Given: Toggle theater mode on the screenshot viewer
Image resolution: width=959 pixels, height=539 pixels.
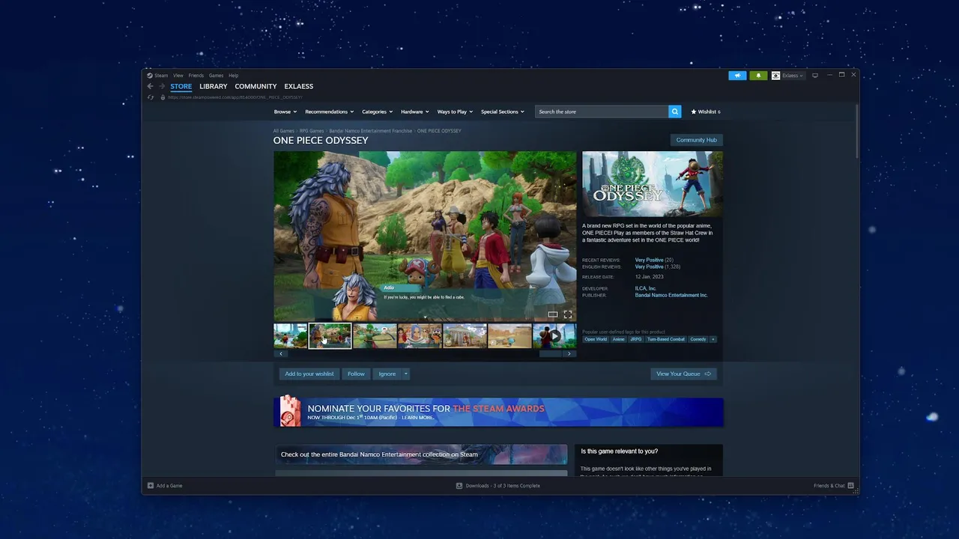Looking at the screenshot, I should click(x=552, y=314).
